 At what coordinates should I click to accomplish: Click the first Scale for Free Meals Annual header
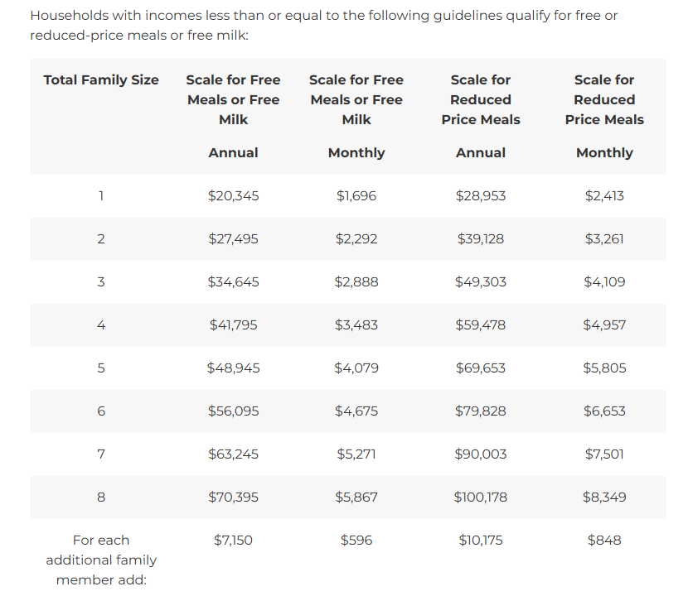(x=233, y=116)
